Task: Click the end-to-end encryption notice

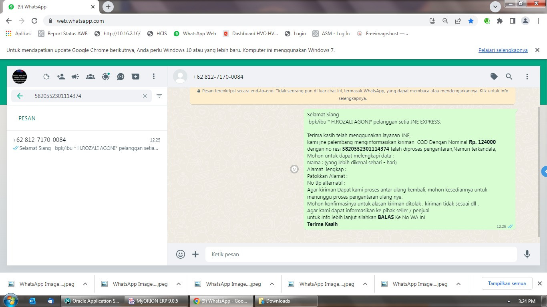Action: pos(352,94)
